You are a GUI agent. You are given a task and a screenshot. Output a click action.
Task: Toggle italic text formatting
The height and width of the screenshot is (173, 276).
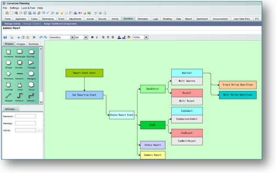[97, 37]
